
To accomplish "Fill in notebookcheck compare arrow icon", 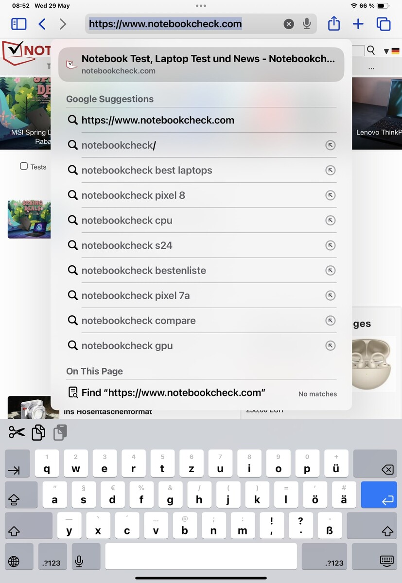I will pyautogui.click(x=331, y=321).
